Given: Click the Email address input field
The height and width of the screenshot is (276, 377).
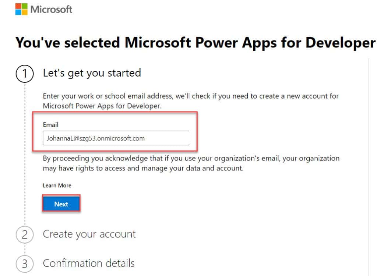Looking at the screenshot, I should (x=116, y=138).
